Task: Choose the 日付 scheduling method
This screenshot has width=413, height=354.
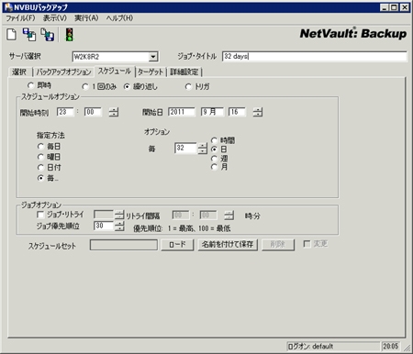Action: click(x=40, y=167)
